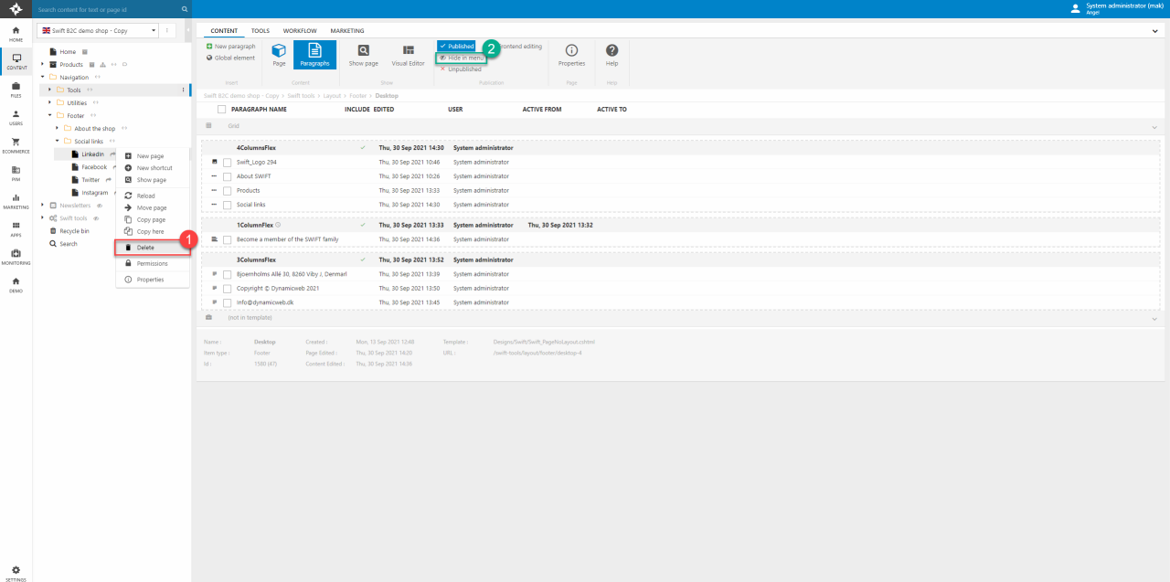Switch to the Workflow tab
Image resolution: width=1170 pixels, height=582 pixels.
(300, 31)
